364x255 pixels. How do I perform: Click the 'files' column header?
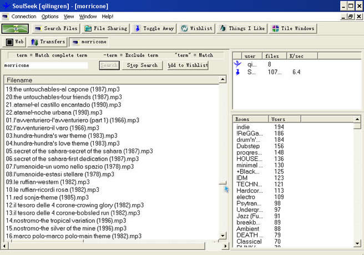[x=274, y=56]
